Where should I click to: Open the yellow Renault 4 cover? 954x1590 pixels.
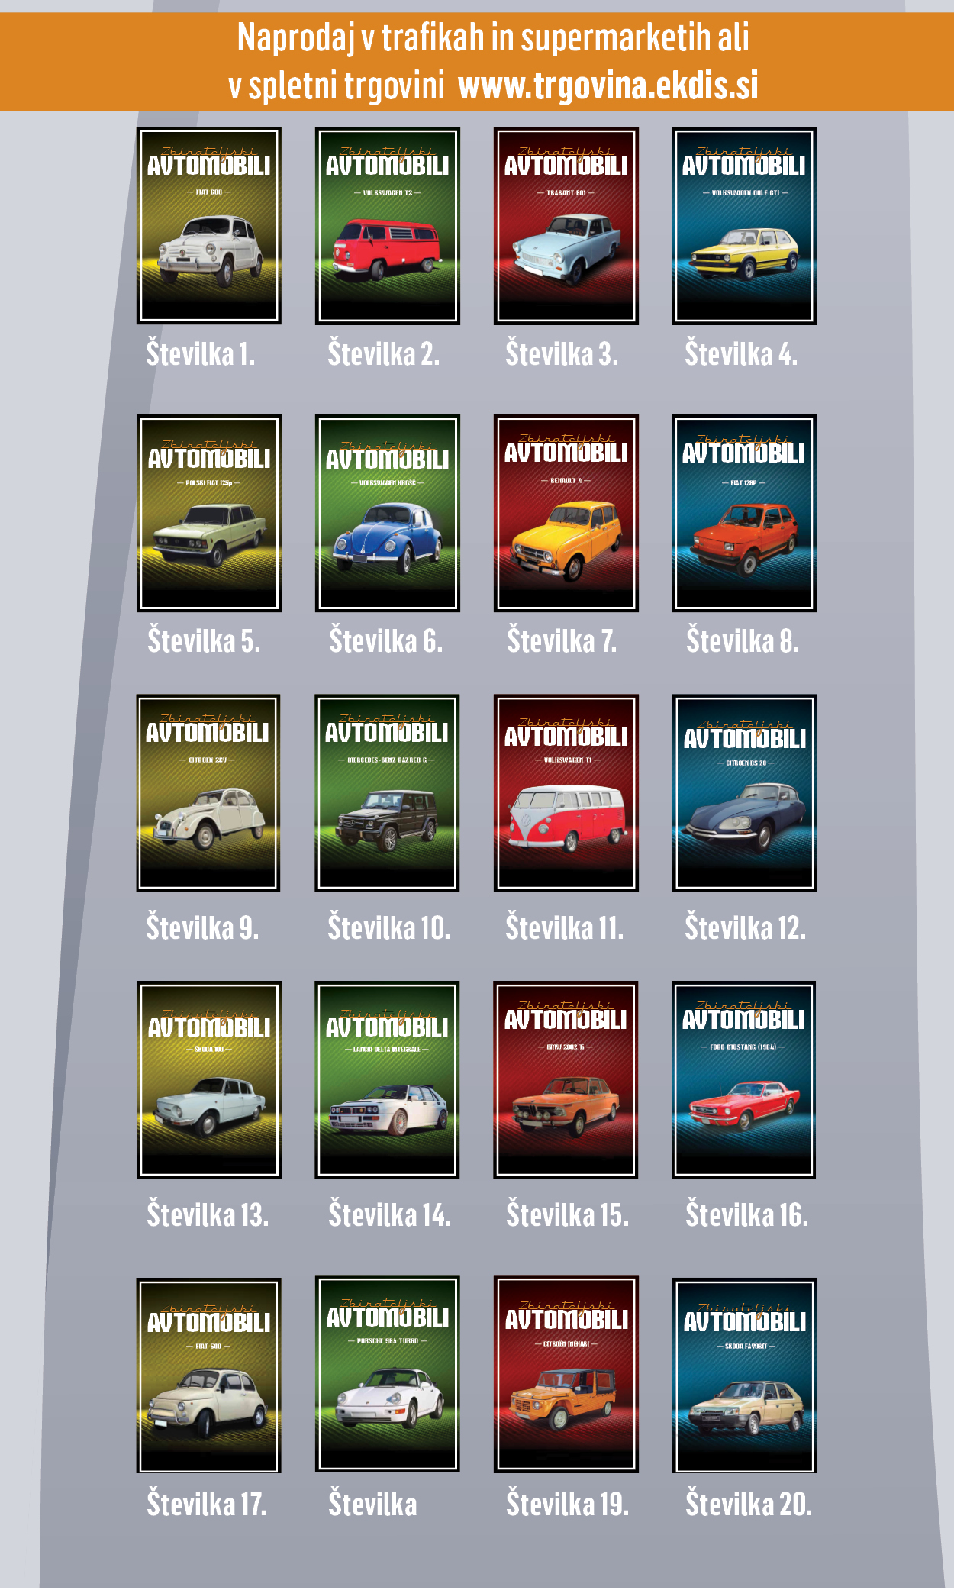point(566,513)
